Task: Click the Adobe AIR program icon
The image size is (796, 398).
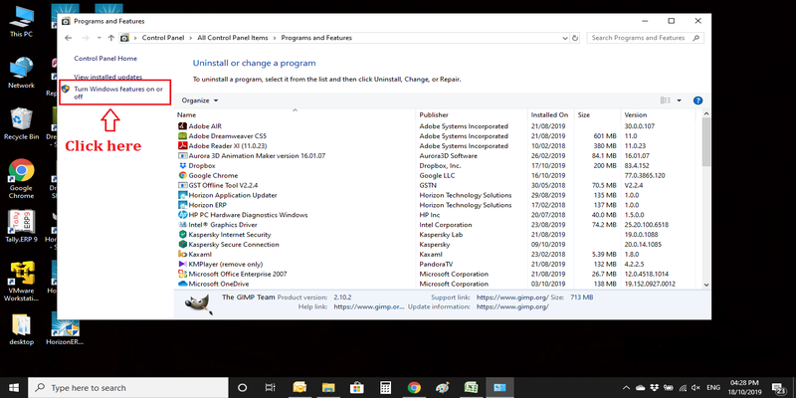Action: coord(183,126)
